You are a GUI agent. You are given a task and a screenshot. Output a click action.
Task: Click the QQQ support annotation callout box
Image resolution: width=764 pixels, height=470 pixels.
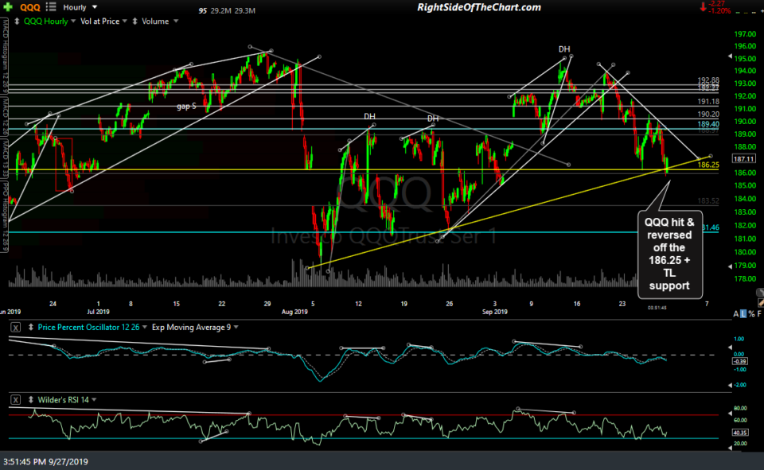click(670, 256)
